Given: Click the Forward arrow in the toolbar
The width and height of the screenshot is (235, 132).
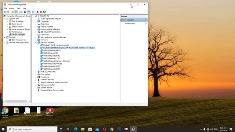Looking at the screenshot, I should pyautogui.click(x=8, y=12).
